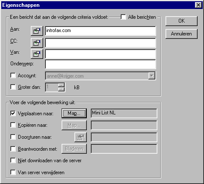Enable the Alle berichten checkbox
The width and height of the screenshot is (204, 184).
coord(123,17)
